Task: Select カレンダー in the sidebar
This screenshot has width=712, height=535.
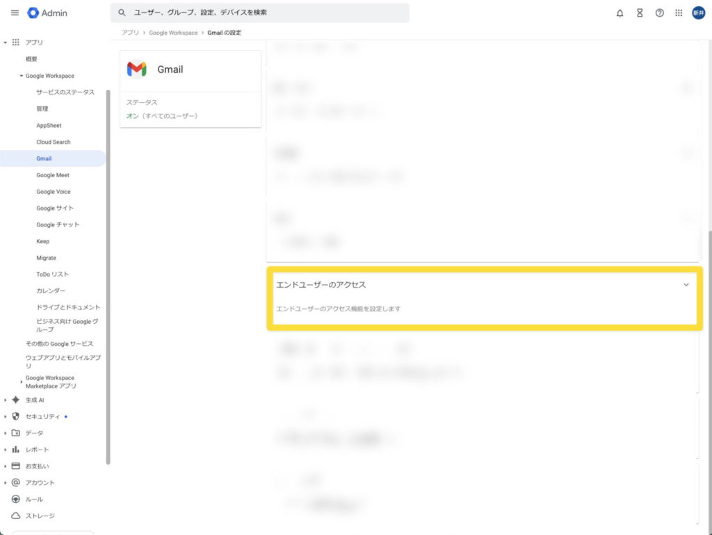Action: point(51,290)
